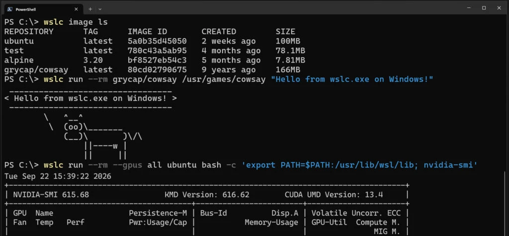Click the cowsay speech bubble text
509x236 pixels.
coord(90,98)
